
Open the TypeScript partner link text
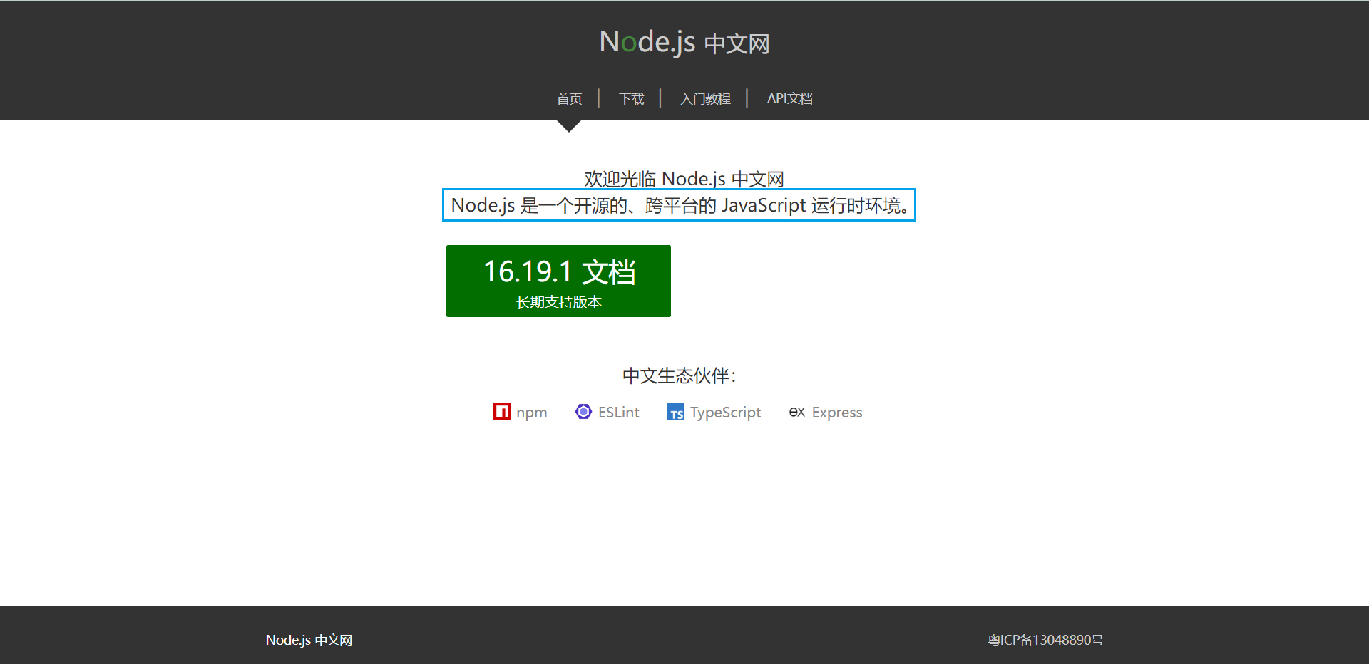(725, 413)
